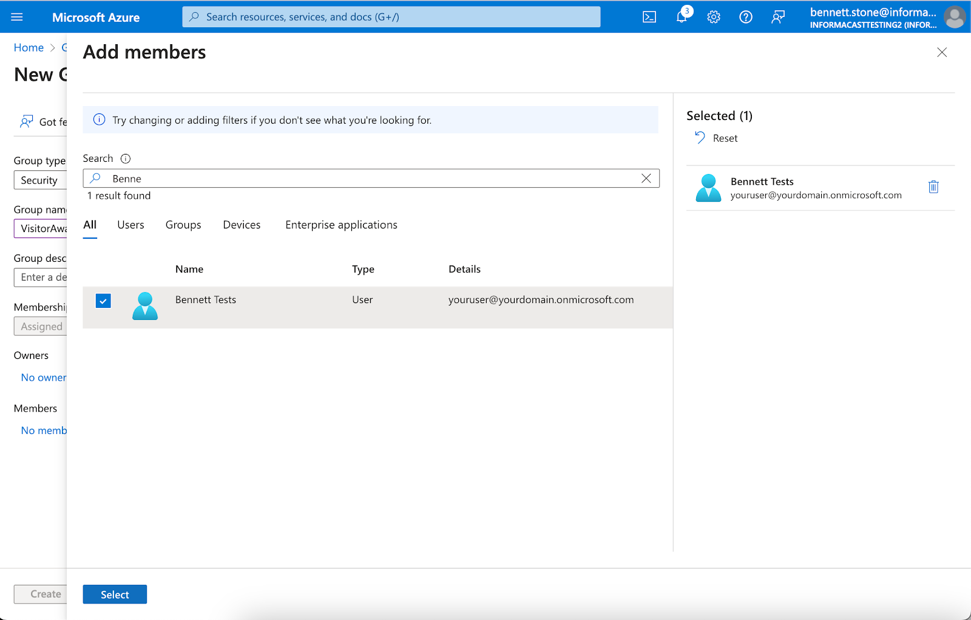Remove Bennett Tests using the trash icon

(933, 187)
